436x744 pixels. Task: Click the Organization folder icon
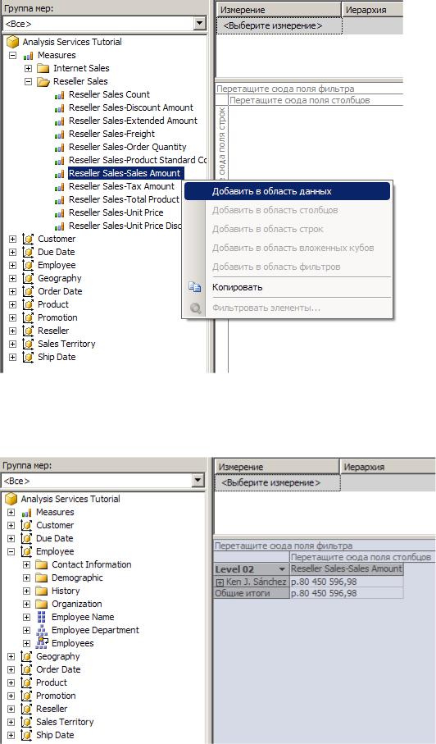click(x=42, y=604)
